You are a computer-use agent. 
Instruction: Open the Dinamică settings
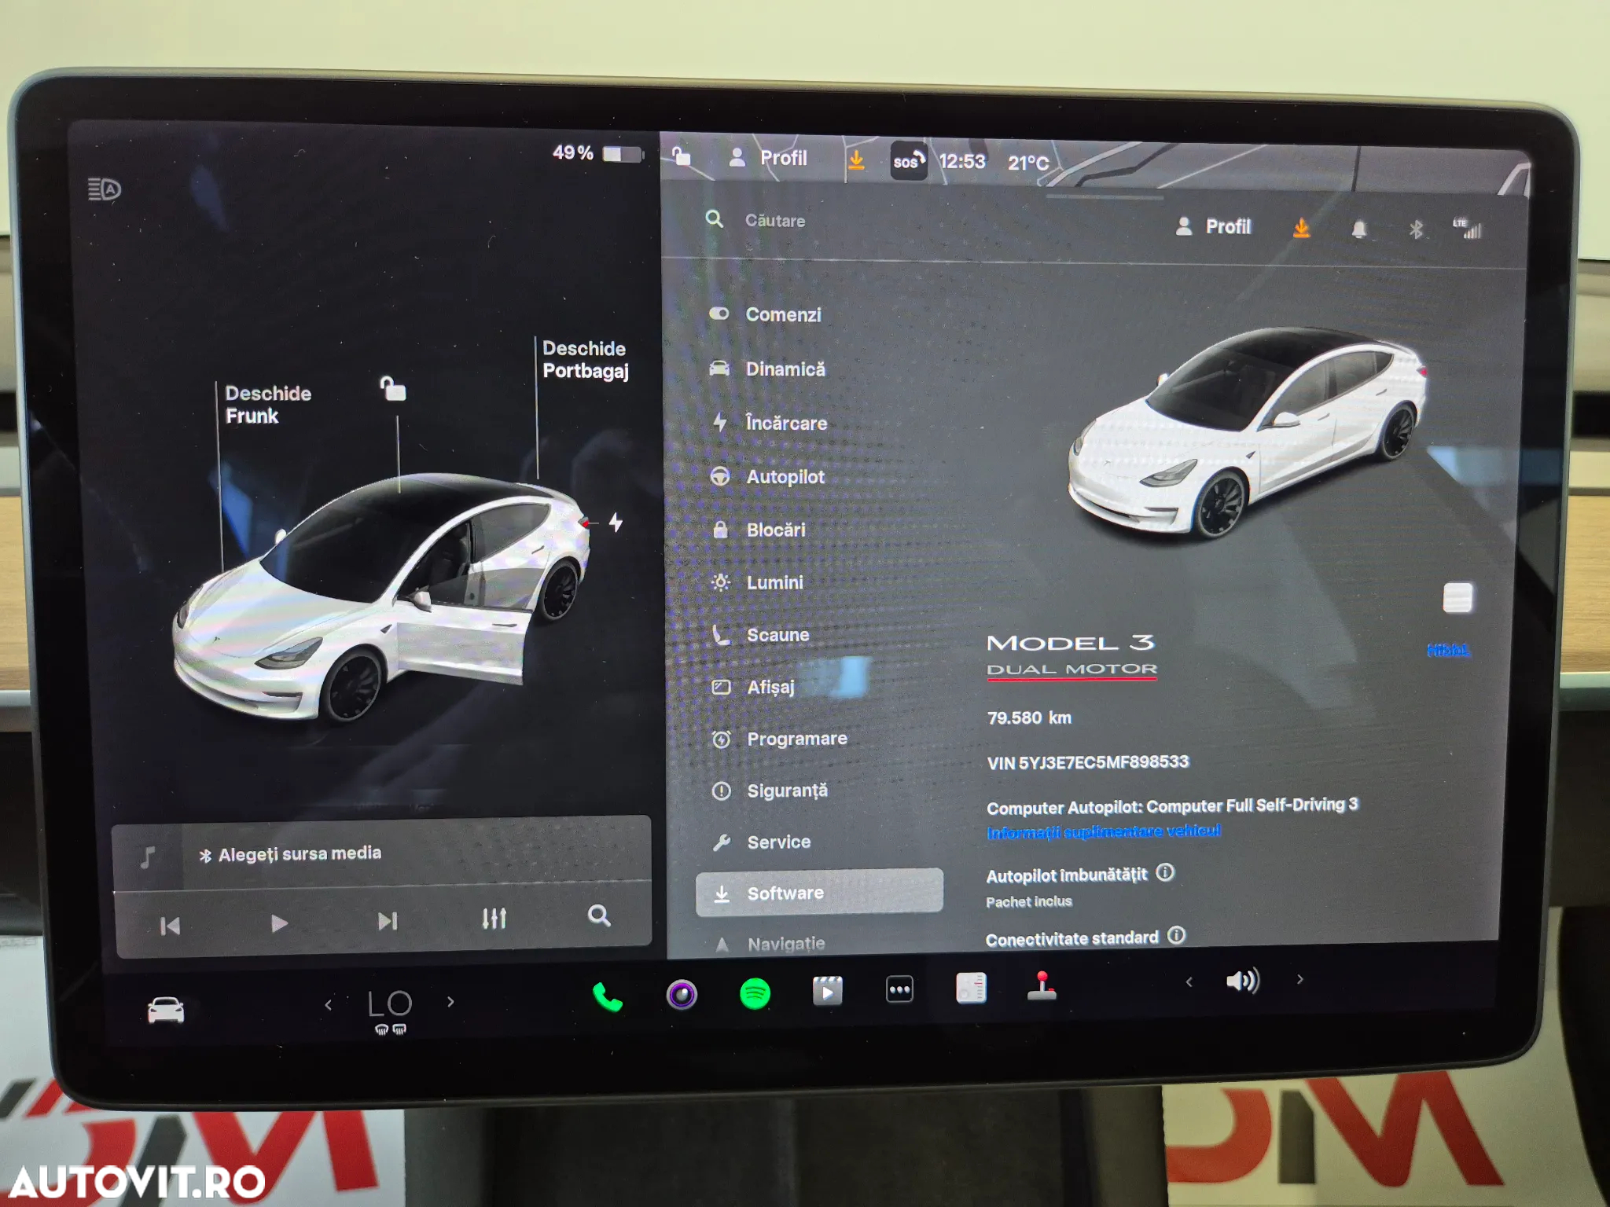767,369
